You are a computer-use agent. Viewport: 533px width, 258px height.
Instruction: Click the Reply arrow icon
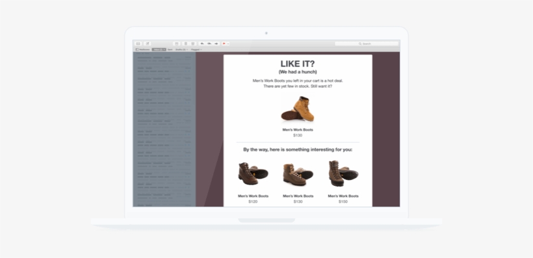[202, 44]
